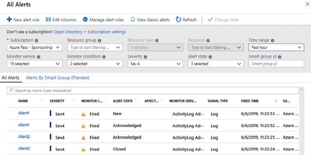Open Edit columns from the toolbar

(x=61, y=20)
